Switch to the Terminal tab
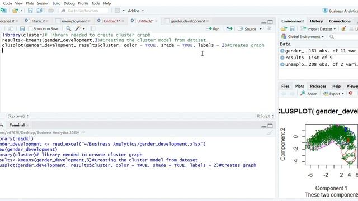Image resolution: width=358 pixels, height=201 pixels. point(17,125)
